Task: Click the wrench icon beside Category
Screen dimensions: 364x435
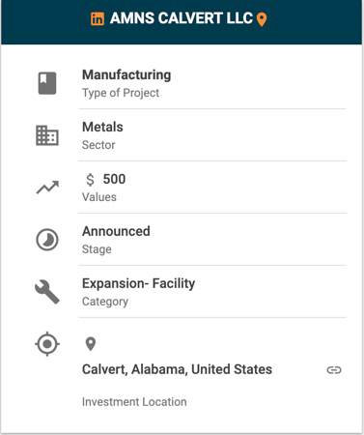Action: click(x=47, y=292)
